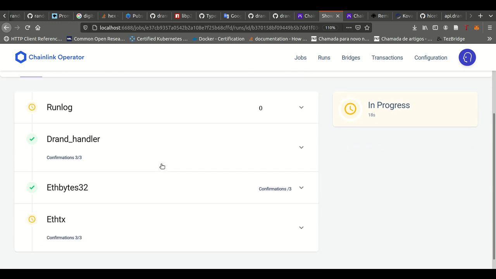The height and width of the screenshot is (279, 496).
Task: Click the In Progress clock status icon
Action: click(x=350, y=109)
